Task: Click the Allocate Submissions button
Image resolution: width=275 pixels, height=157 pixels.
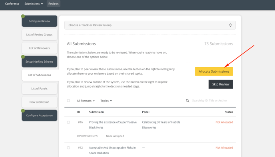Action: pos(214,72)
